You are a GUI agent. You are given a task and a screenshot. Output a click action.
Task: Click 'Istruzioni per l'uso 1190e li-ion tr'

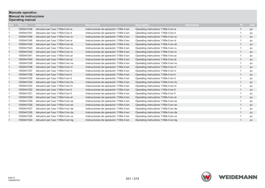tap(54, 33)
